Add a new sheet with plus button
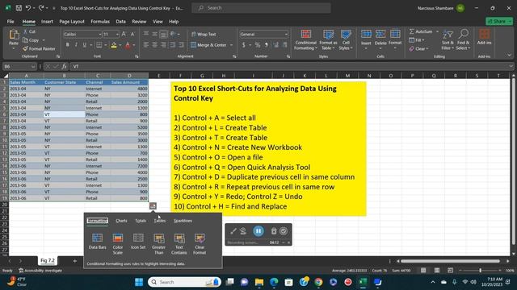Viewport: 517px width, 290px height. pyautogui.click(x=75, y=261)
